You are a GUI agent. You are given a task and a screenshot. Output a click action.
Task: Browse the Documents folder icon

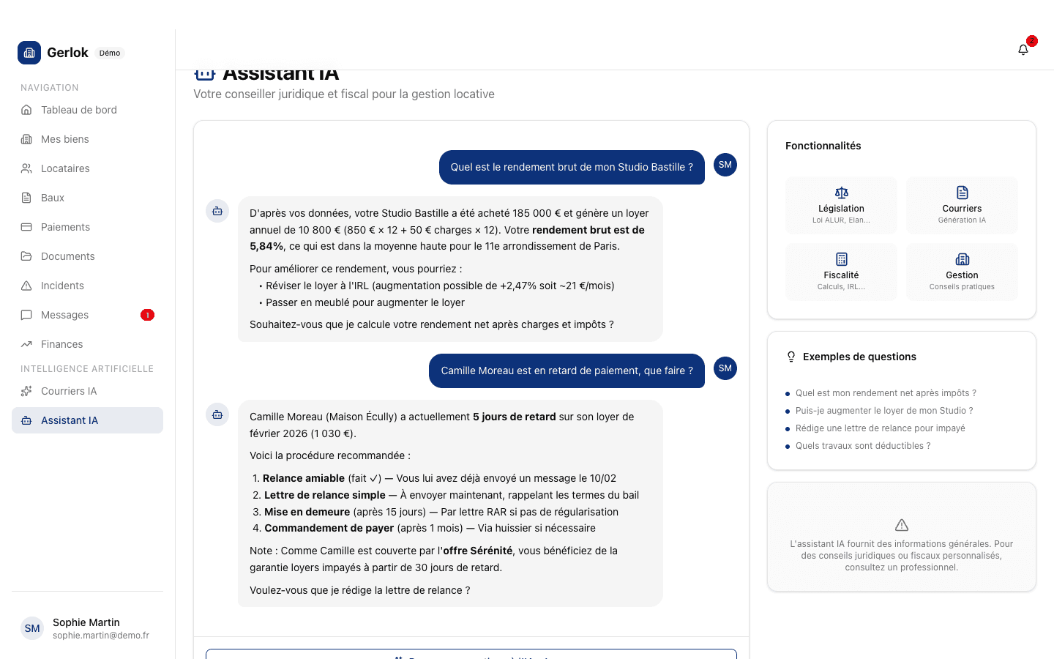point(26,256)
